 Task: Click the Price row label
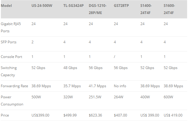tap(5, 115)
